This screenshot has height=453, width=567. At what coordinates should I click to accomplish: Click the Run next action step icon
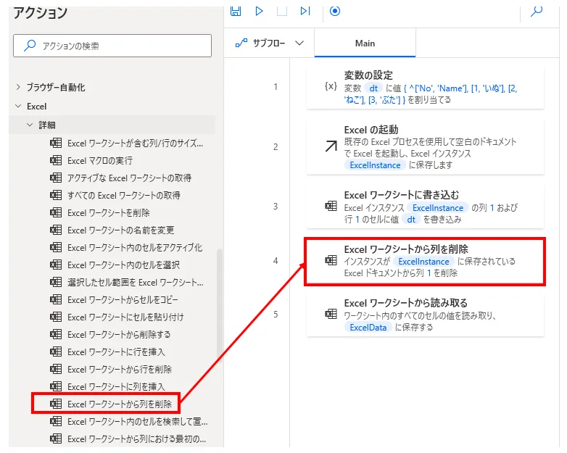click(x=305, y=11)
